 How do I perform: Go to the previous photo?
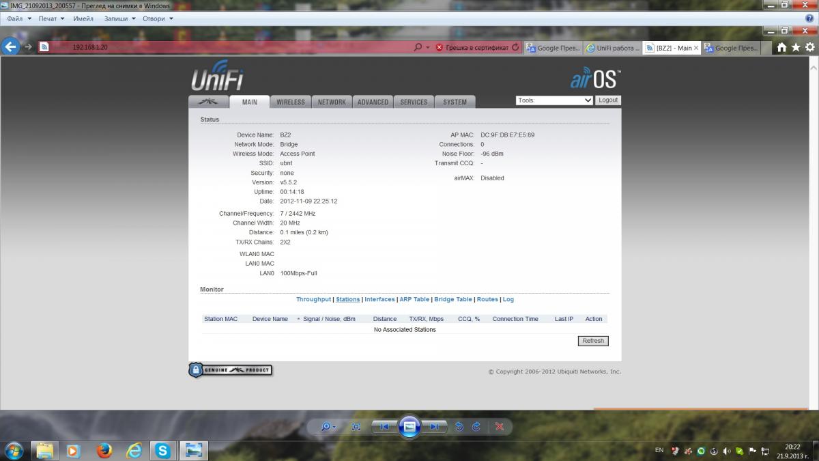click(384, 426)
